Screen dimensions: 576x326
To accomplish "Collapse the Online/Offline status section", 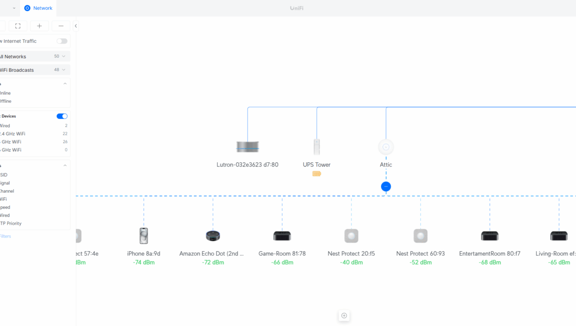I will pos(65,84).
